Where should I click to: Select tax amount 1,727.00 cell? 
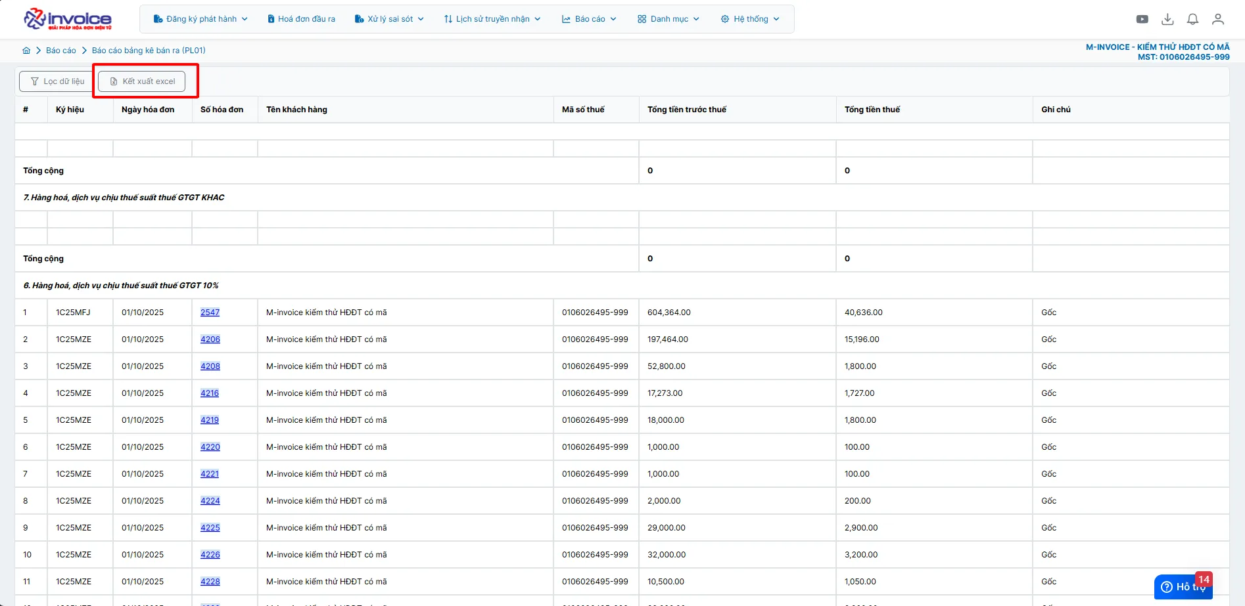(934, 393)
